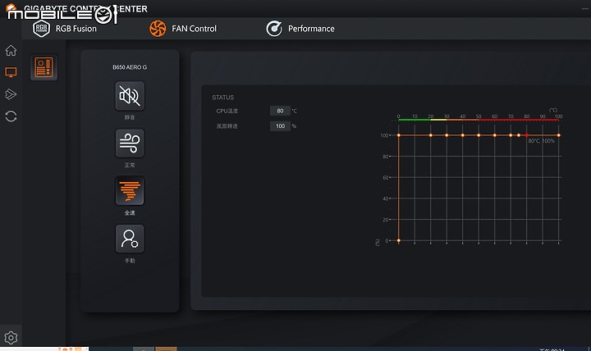Select the fan curve point at 100°C

559,134
